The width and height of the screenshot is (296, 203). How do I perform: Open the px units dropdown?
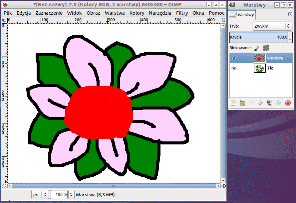pyautogui.click(x=40, y=194)
